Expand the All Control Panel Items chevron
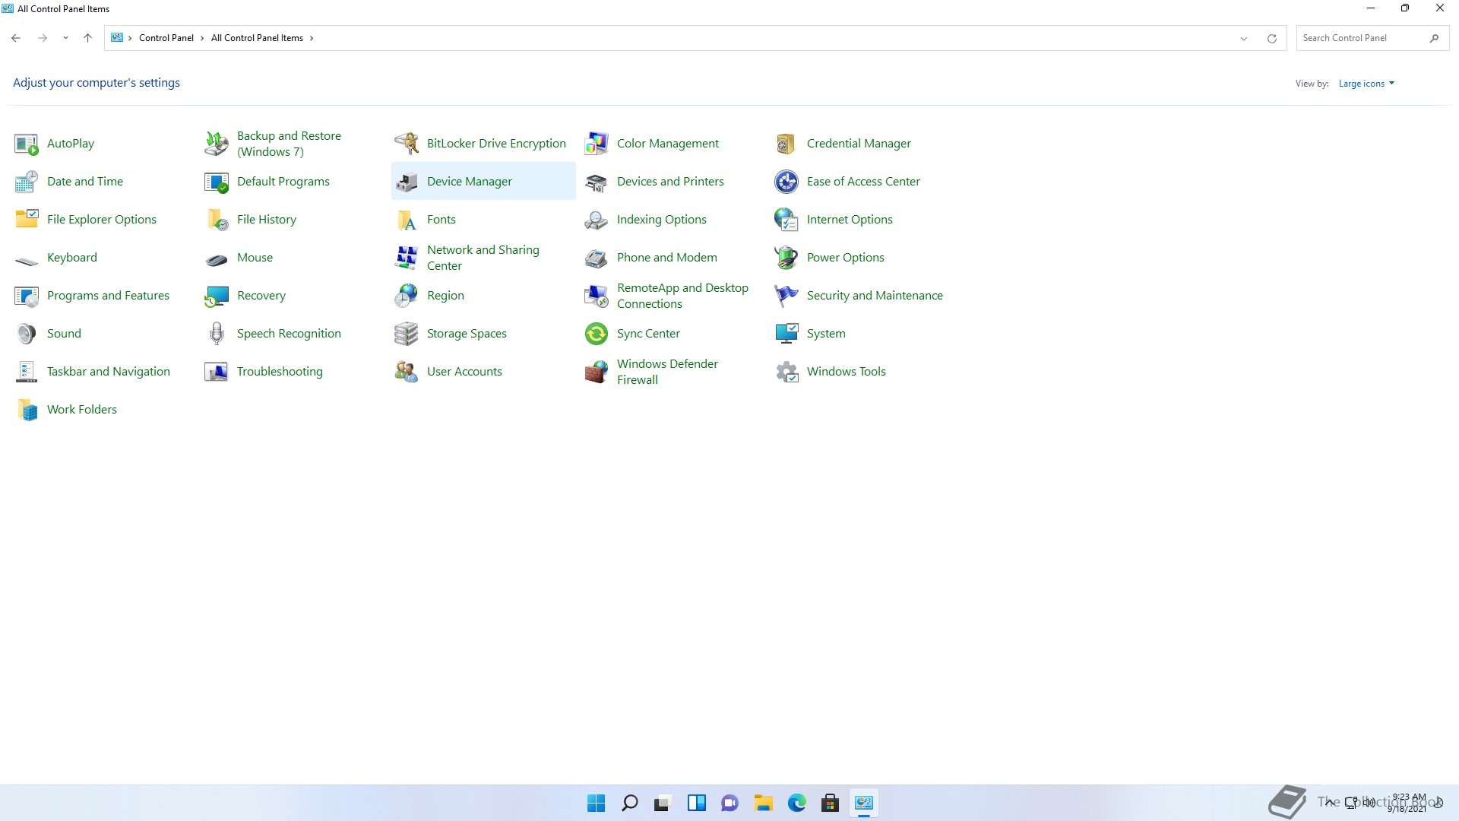 (312, 38)
